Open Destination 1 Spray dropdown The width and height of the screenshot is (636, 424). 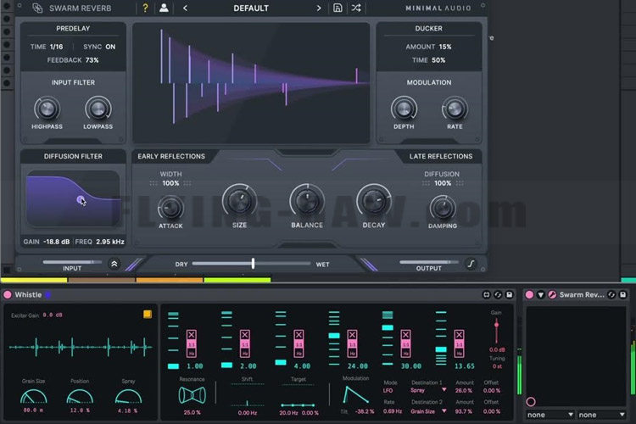click(x=428, y=390)
